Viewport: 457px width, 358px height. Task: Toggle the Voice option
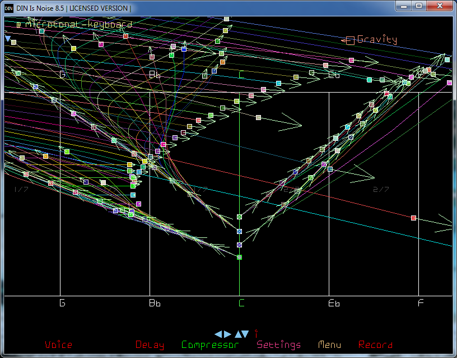coord(58,345)
